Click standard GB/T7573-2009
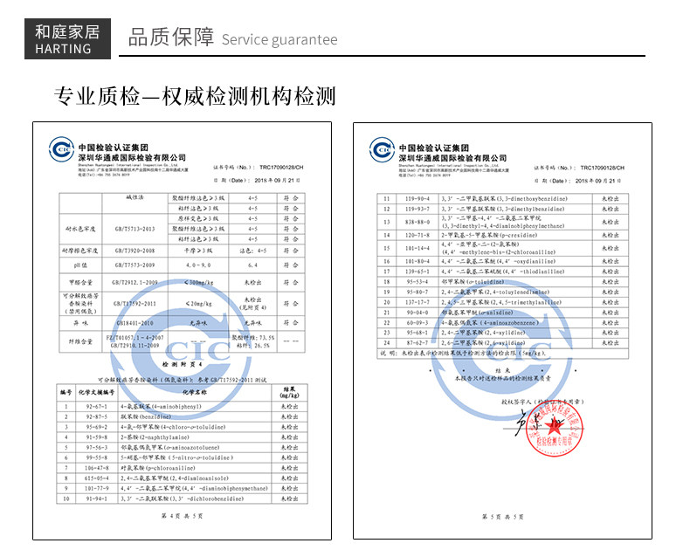This screenshot has height=557, width=690. pos(135,265)
